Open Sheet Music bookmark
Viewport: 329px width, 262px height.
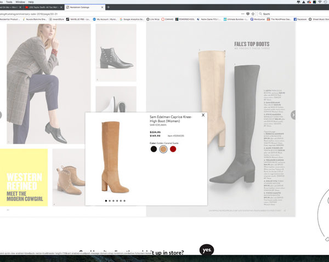[319, 19]
